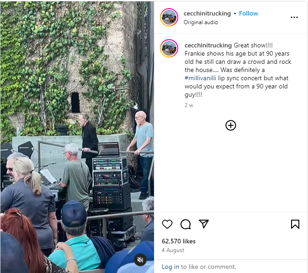Like the post with the heart icon
Viewport: 308px width, 273px height.
(167, 224)
